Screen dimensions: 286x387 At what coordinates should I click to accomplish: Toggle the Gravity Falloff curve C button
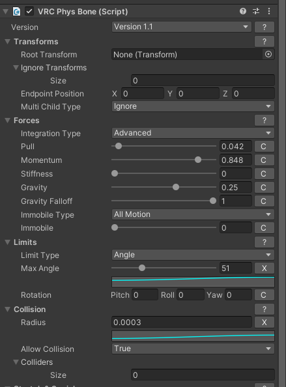pos(265,201)
